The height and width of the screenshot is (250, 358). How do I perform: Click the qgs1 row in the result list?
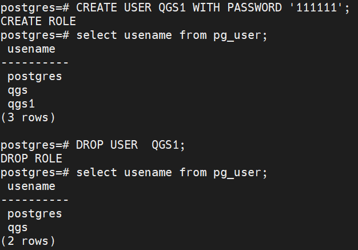(21, 104)
